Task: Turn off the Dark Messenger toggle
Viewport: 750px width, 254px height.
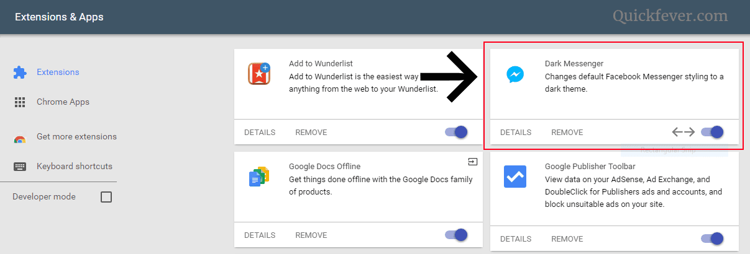Action: 712,132
